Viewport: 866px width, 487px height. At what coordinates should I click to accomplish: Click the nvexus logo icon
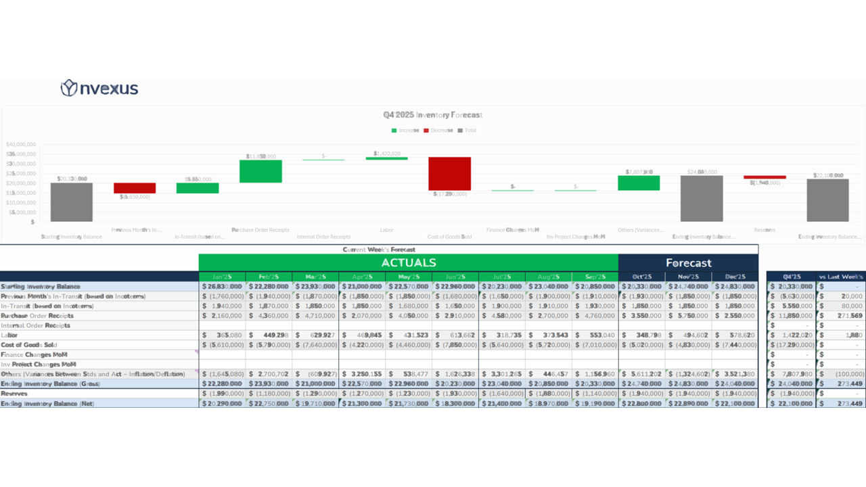click(x=69, y=88)
